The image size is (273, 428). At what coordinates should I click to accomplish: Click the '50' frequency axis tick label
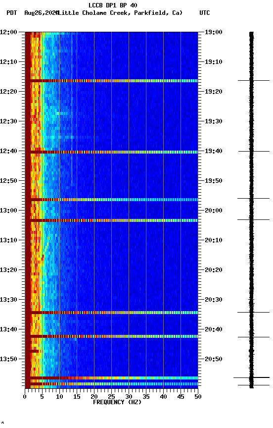[198, 397]
